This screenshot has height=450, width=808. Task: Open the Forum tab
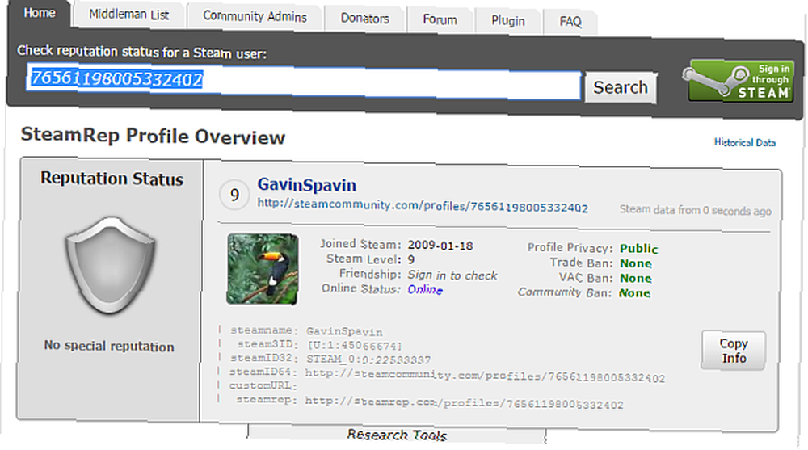pos(440,20)
